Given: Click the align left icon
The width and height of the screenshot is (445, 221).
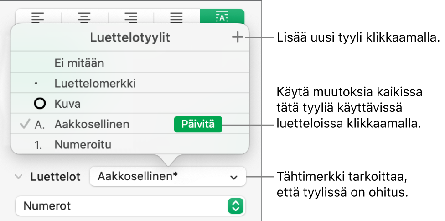Looking at the screenshot, I should click(38, 18).
